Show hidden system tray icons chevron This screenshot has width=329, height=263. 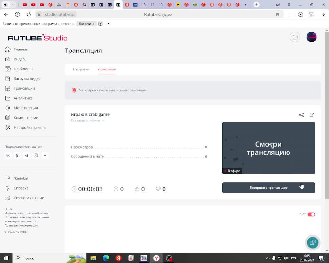point(268,258)
